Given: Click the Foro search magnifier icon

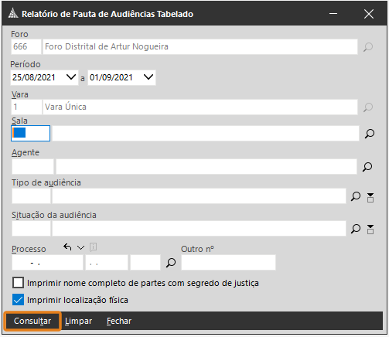Looking at the screenshot, I should [x=368, y=47].
